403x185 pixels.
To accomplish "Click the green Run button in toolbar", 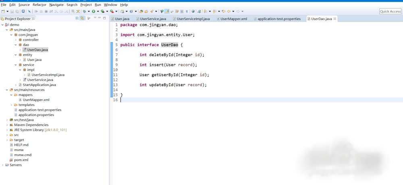I will 93,12.
